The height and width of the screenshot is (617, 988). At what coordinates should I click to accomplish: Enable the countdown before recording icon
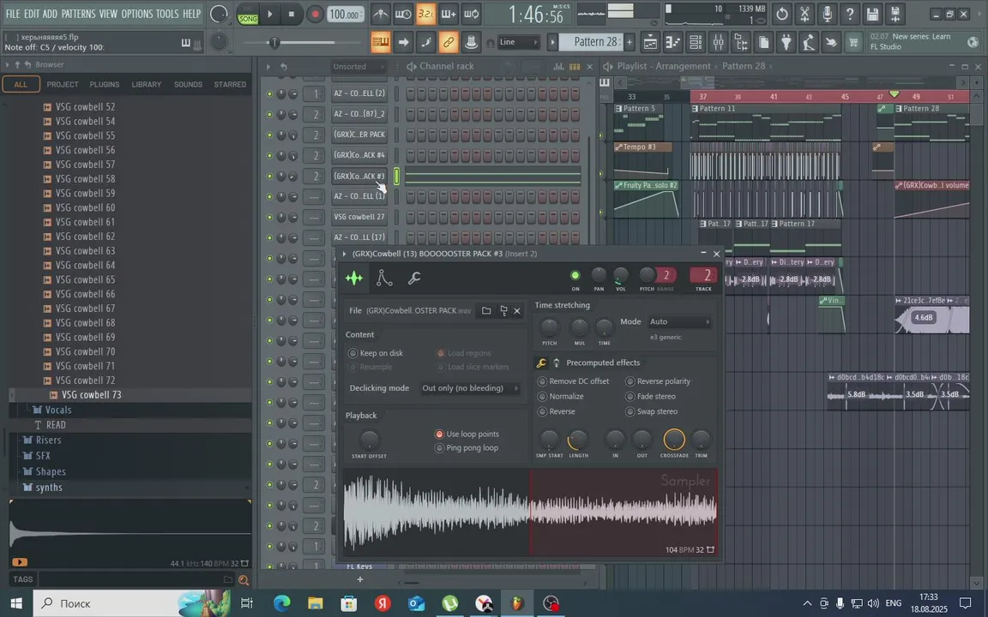pyautogui.click(x=425, y=14)
